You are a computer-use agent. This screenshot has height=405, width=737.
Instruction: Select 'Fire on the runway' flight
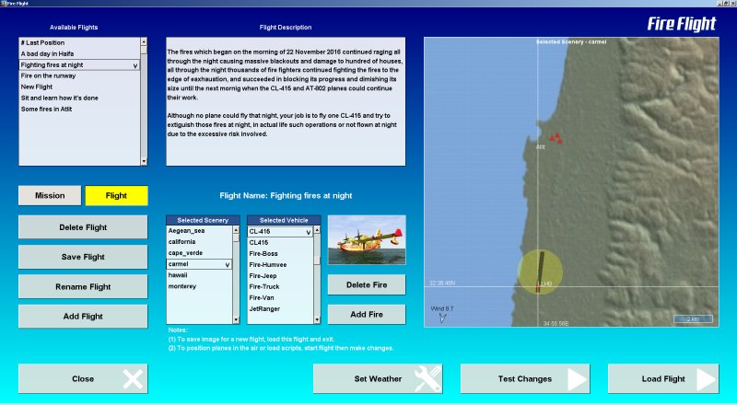[79, 75]
